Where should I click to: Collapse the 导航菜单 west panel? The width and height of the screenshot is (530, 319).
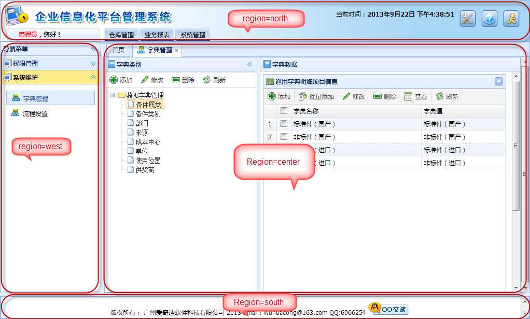click(x=93, y=49)
